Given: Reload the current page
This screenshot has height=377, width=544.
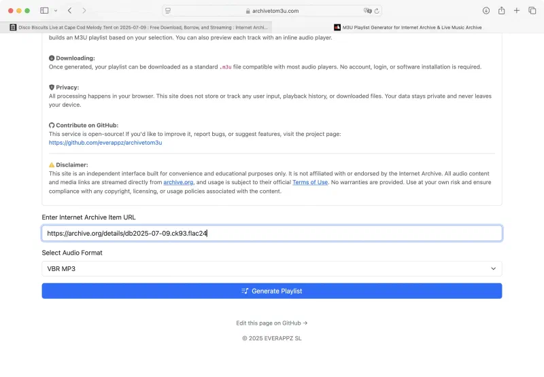Looking at the screenshot, I should pyautogui.click(x=377, y=11).
